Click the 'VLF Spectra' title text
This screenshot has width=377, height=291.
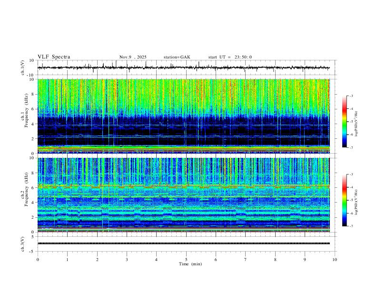54,57
